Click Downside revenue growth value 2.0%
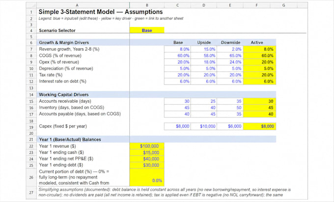 pos(230,49)
